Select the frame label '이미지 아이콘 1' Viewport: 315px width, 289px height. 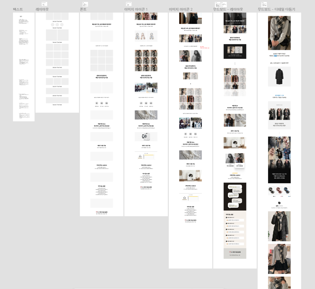[x=136, y=9]
